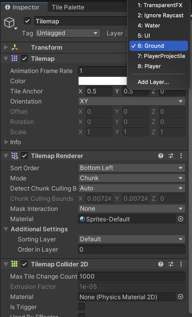Open Tilemap Collider 2D three-dot menu

[181, 264]
